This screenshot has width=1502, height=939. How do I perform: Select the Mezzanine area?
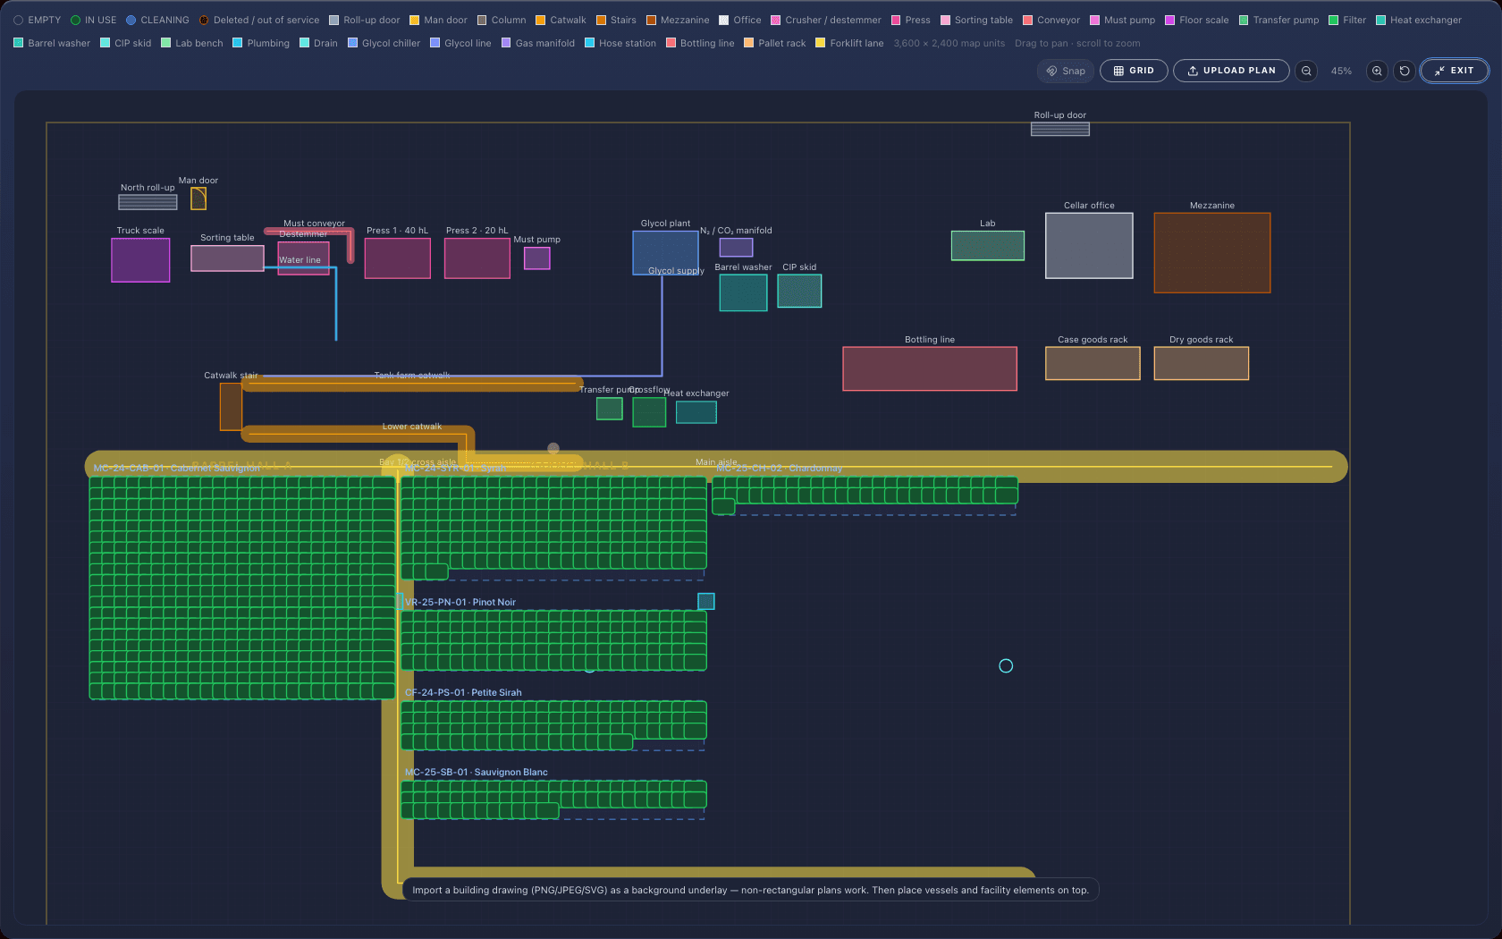pyautogui.click(x=1212, y=252)
